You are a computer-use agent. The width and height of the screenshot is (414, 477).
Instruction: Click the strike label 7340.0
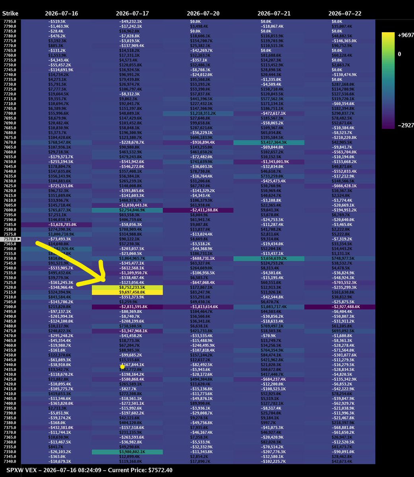point(10,461)
